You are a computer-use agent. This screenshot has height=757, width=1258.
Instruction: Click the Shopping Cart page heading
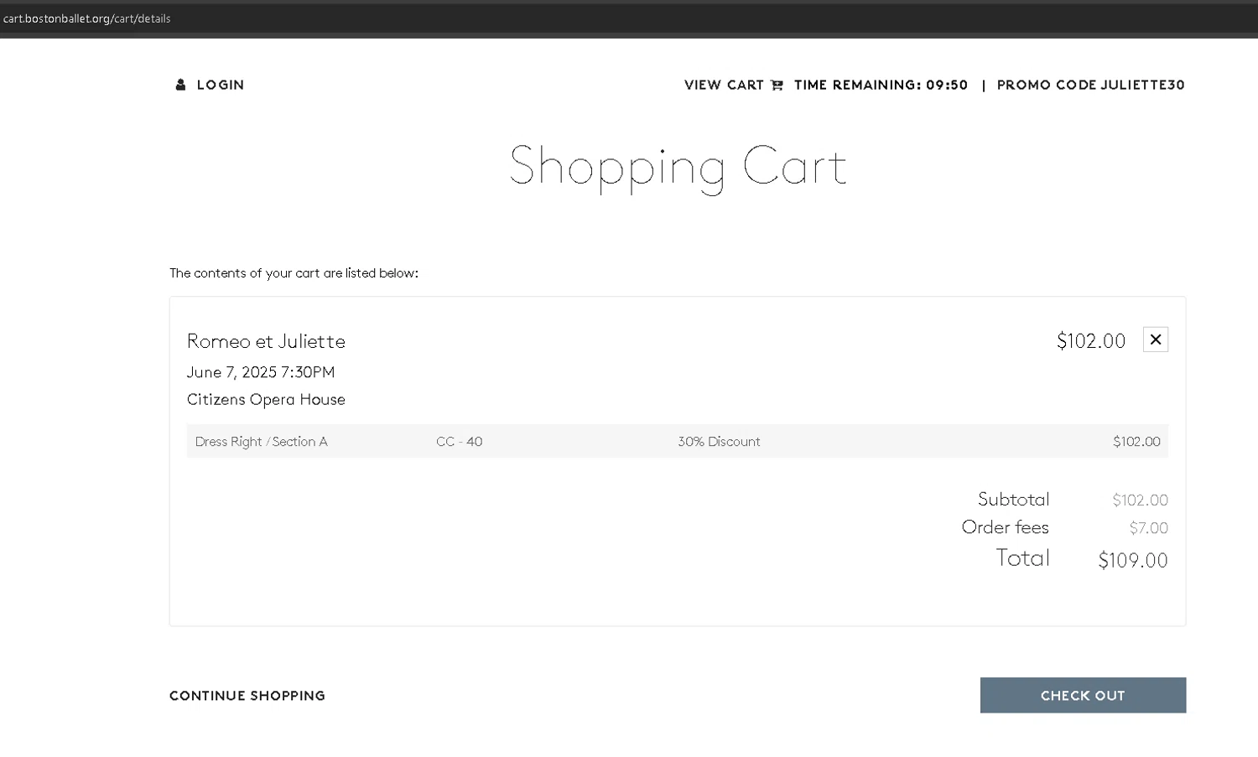click(678, 166)
